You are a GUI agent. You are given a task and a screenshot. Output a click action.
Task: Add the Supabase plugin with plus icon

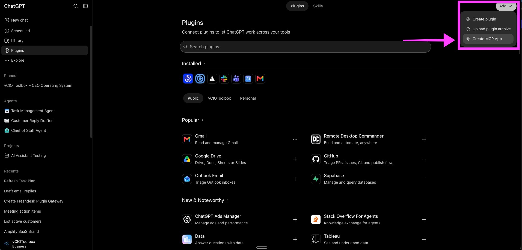(424, 179)
